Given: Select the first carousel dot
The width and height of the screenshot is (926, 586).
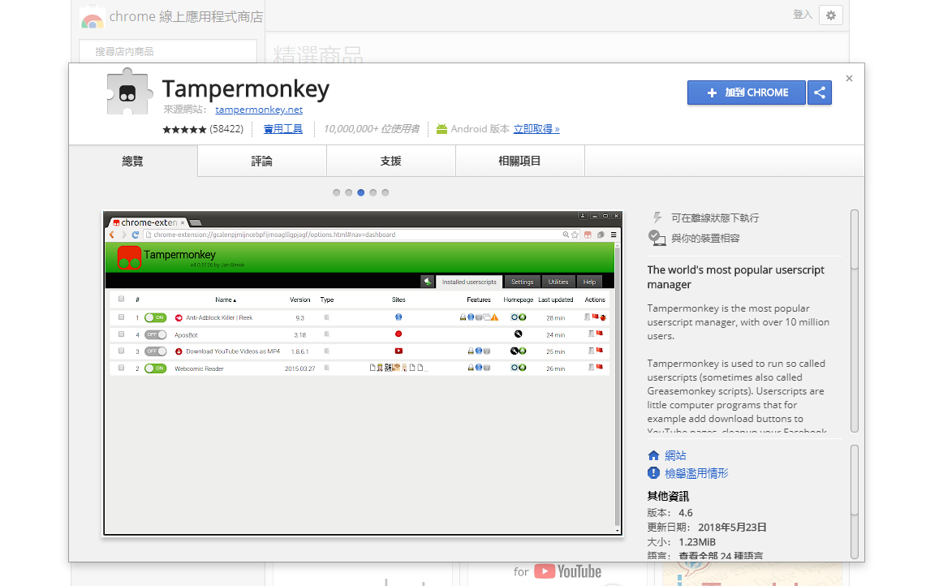Looking at the screenshot, I should point(337,192).
